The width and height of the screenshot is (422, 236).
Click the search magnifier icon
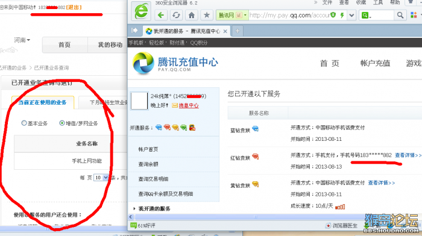[x=400, y=15]
